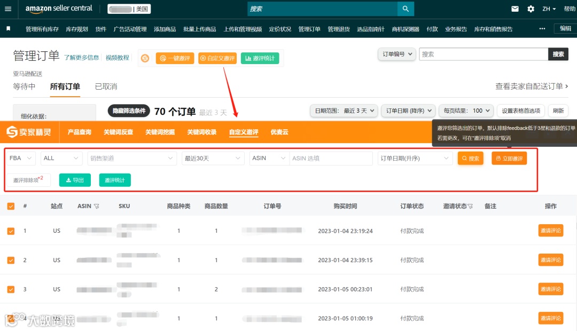Open the mail messages icon

(x=515, y=9)
